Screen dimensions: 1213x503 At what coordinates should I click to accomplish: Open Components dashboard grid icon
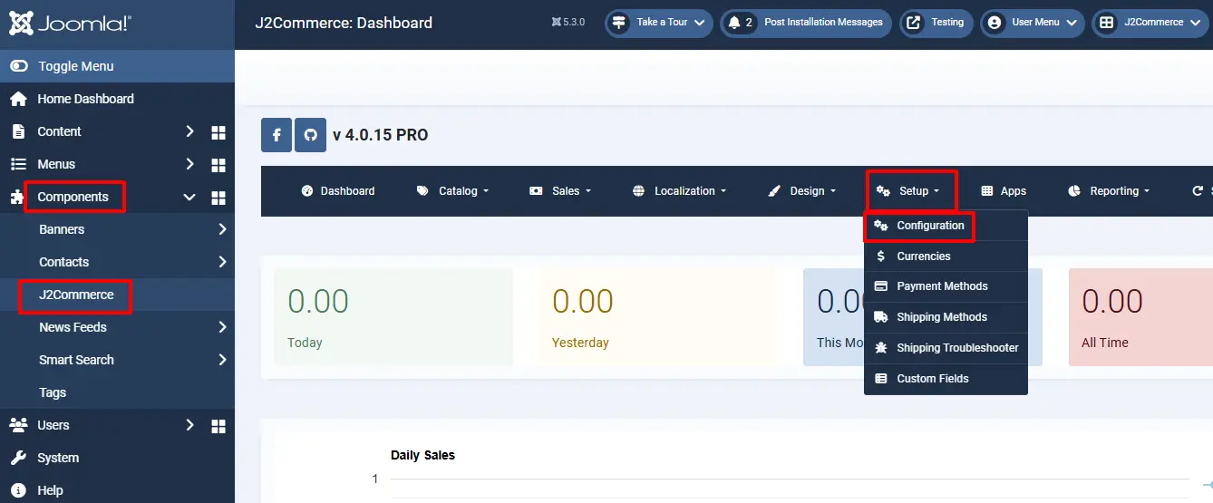click(218, 198)
